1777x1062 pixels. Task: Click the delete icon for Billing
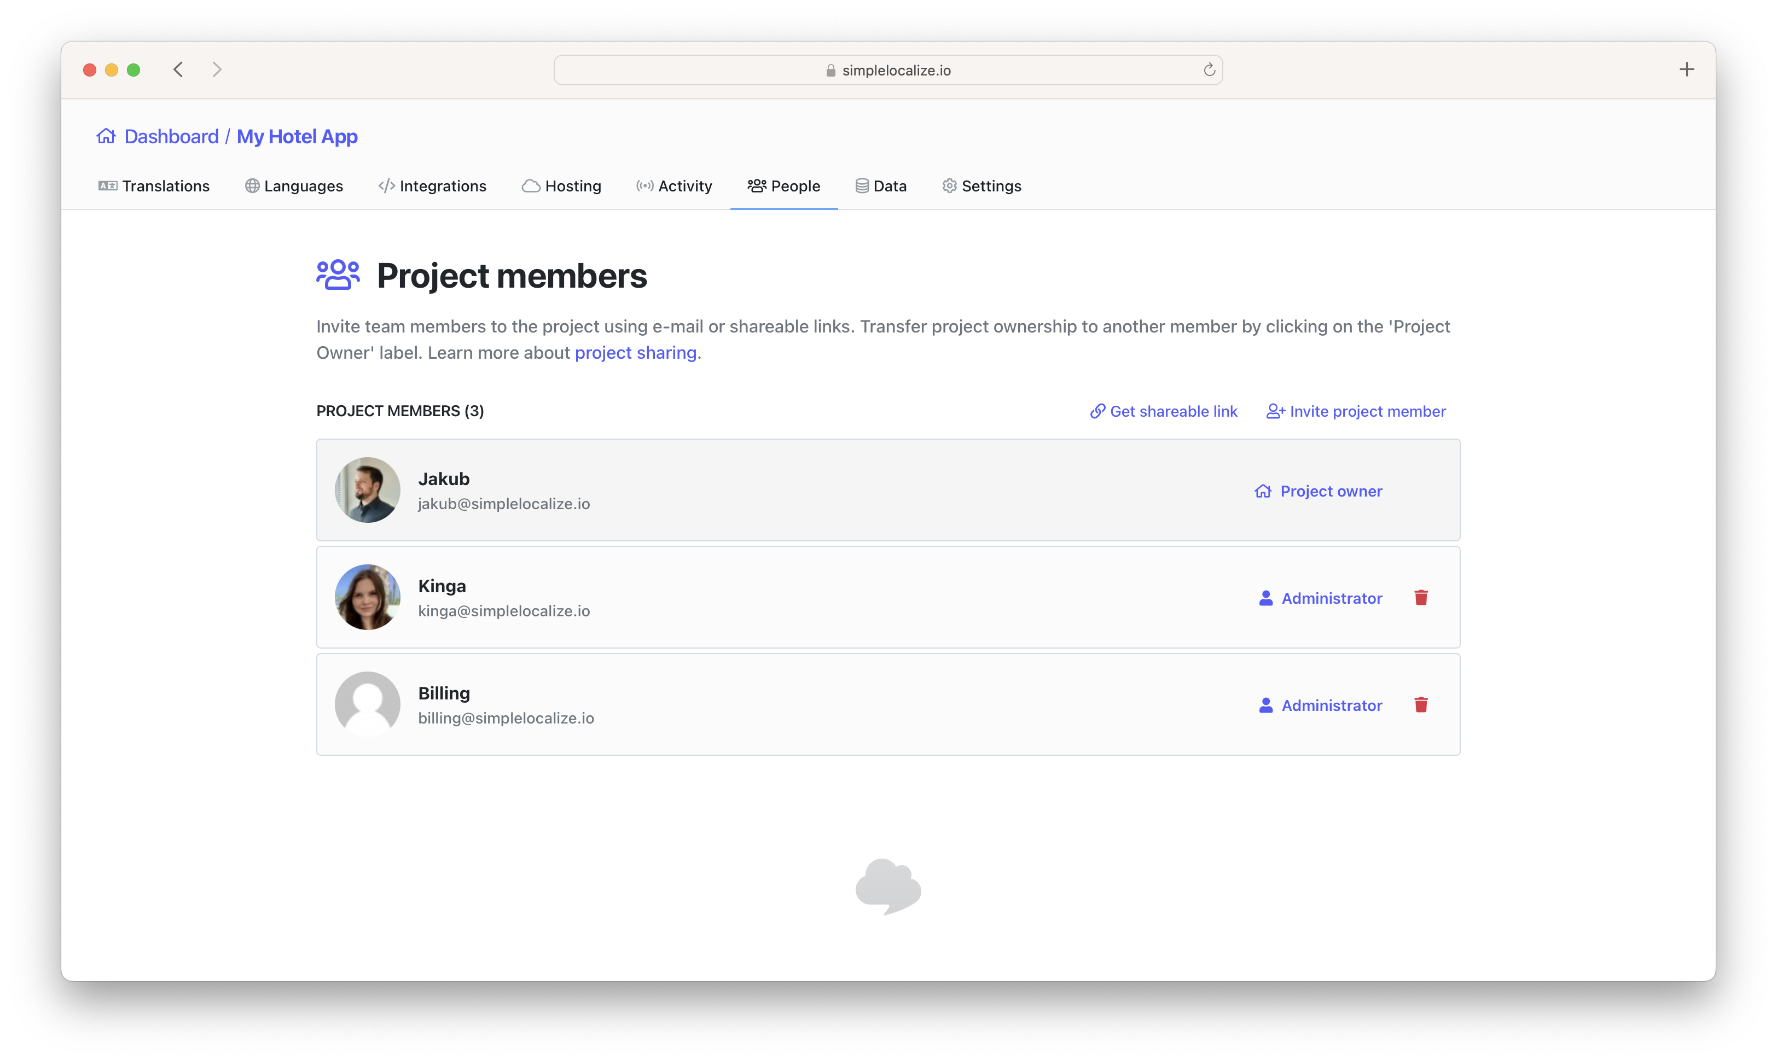click(1420, 705)
